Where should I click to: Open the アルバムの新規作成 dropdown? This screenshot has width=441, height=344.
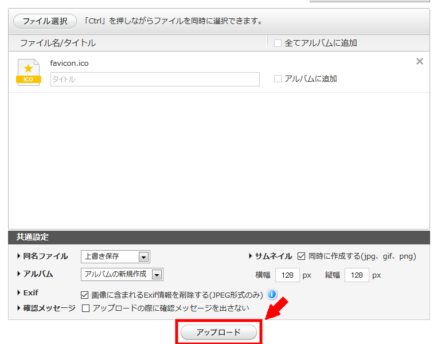(122, 274)
